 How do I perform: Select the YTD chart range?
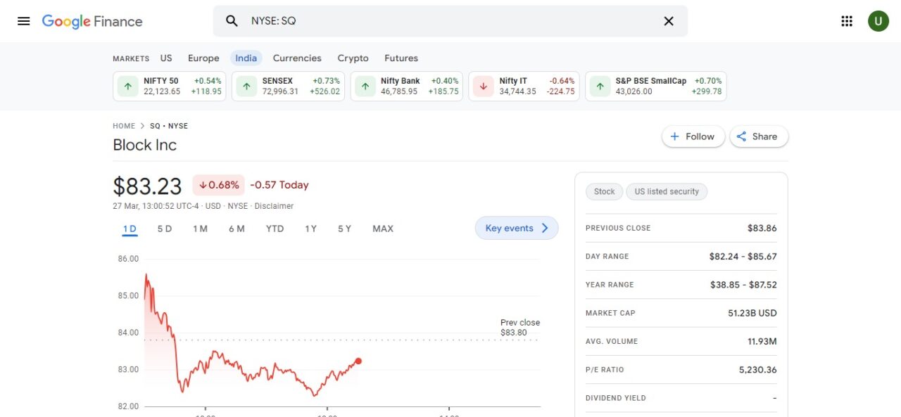(x=275, y=229)
